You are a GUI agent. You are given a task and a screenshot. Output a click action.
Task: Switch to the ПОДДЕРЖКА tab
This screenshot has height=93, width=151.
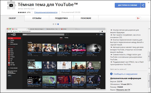coord(61,18)
